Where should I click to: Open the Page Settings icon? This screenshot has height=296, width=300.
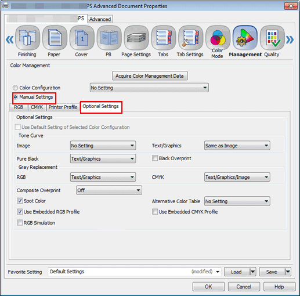tap(136, 38)
